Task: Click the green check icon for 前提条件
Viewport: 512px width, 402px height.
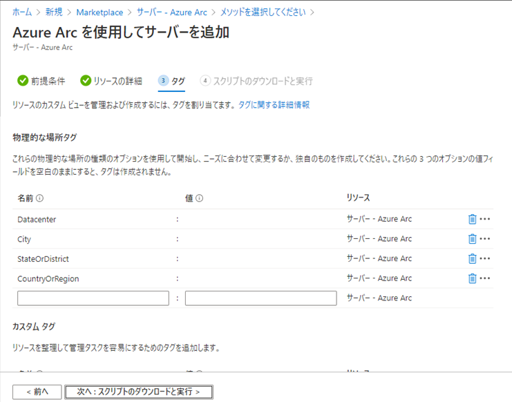Action: 23,81
